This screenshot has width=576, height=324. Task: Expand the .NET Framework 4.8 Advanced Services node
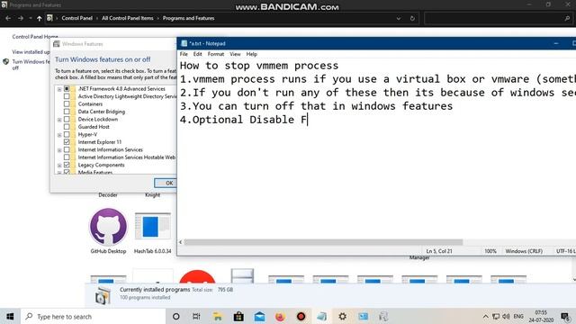[59, 89]
